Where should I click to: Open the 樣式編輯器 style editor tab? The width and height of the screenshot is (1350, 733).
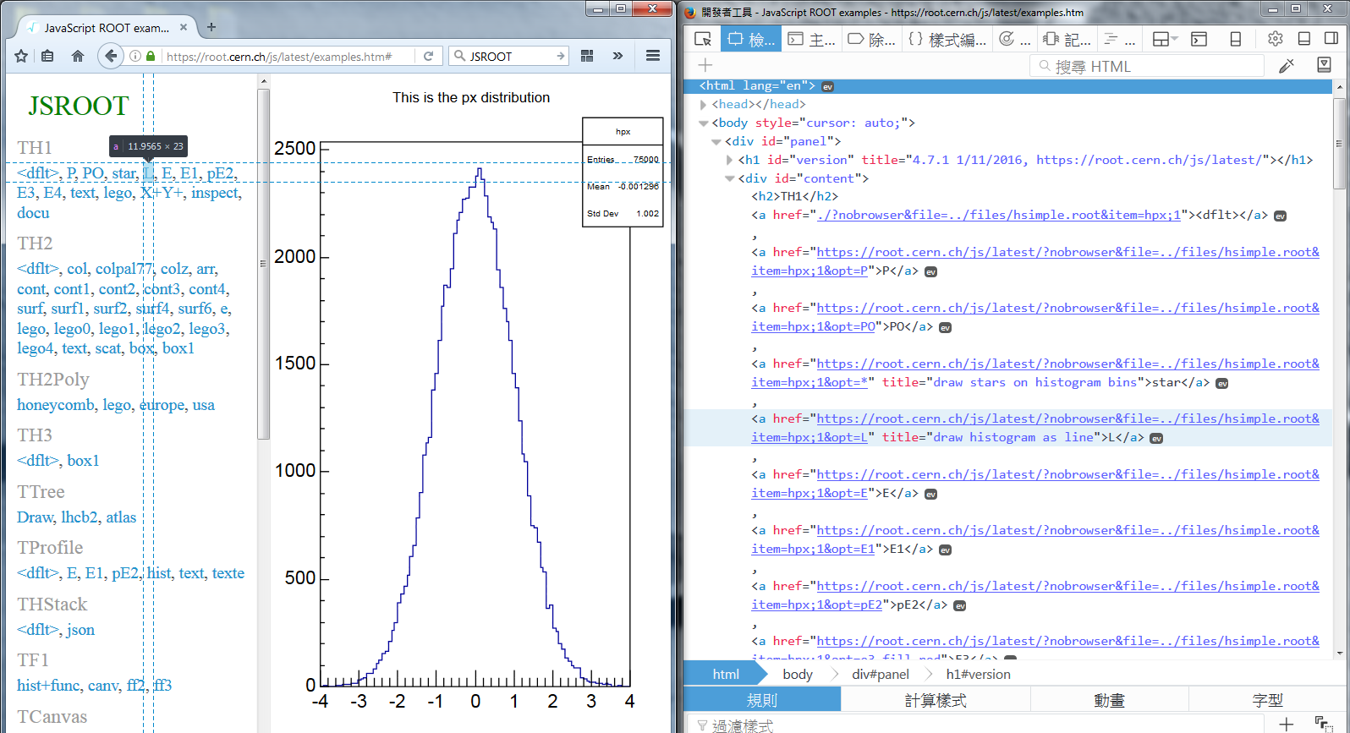(x=947, y=39)
